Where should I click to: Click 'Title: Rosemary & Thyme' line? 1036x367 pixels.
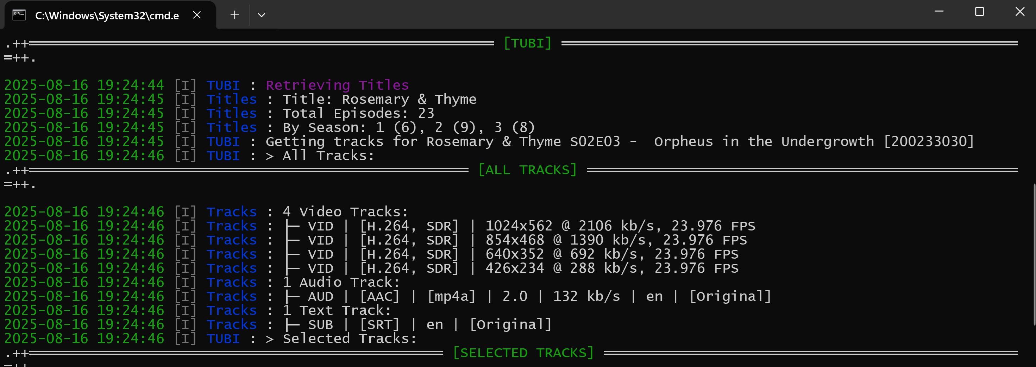(379, 99)
